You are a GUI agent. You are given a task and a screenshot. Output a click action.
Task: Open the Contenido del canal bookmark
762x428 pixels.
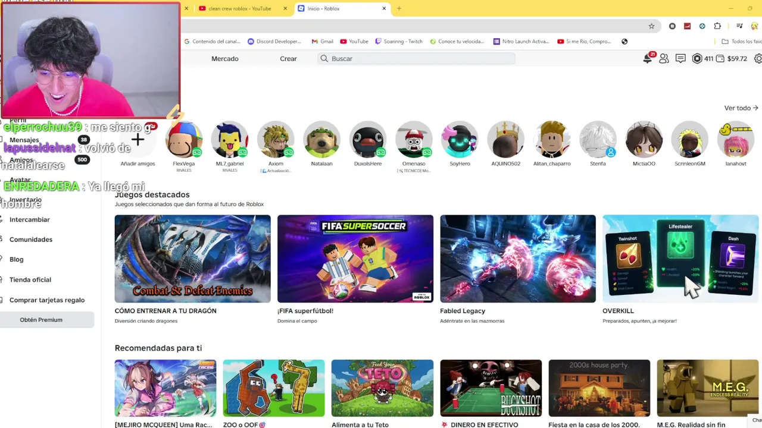click(212, 42)
